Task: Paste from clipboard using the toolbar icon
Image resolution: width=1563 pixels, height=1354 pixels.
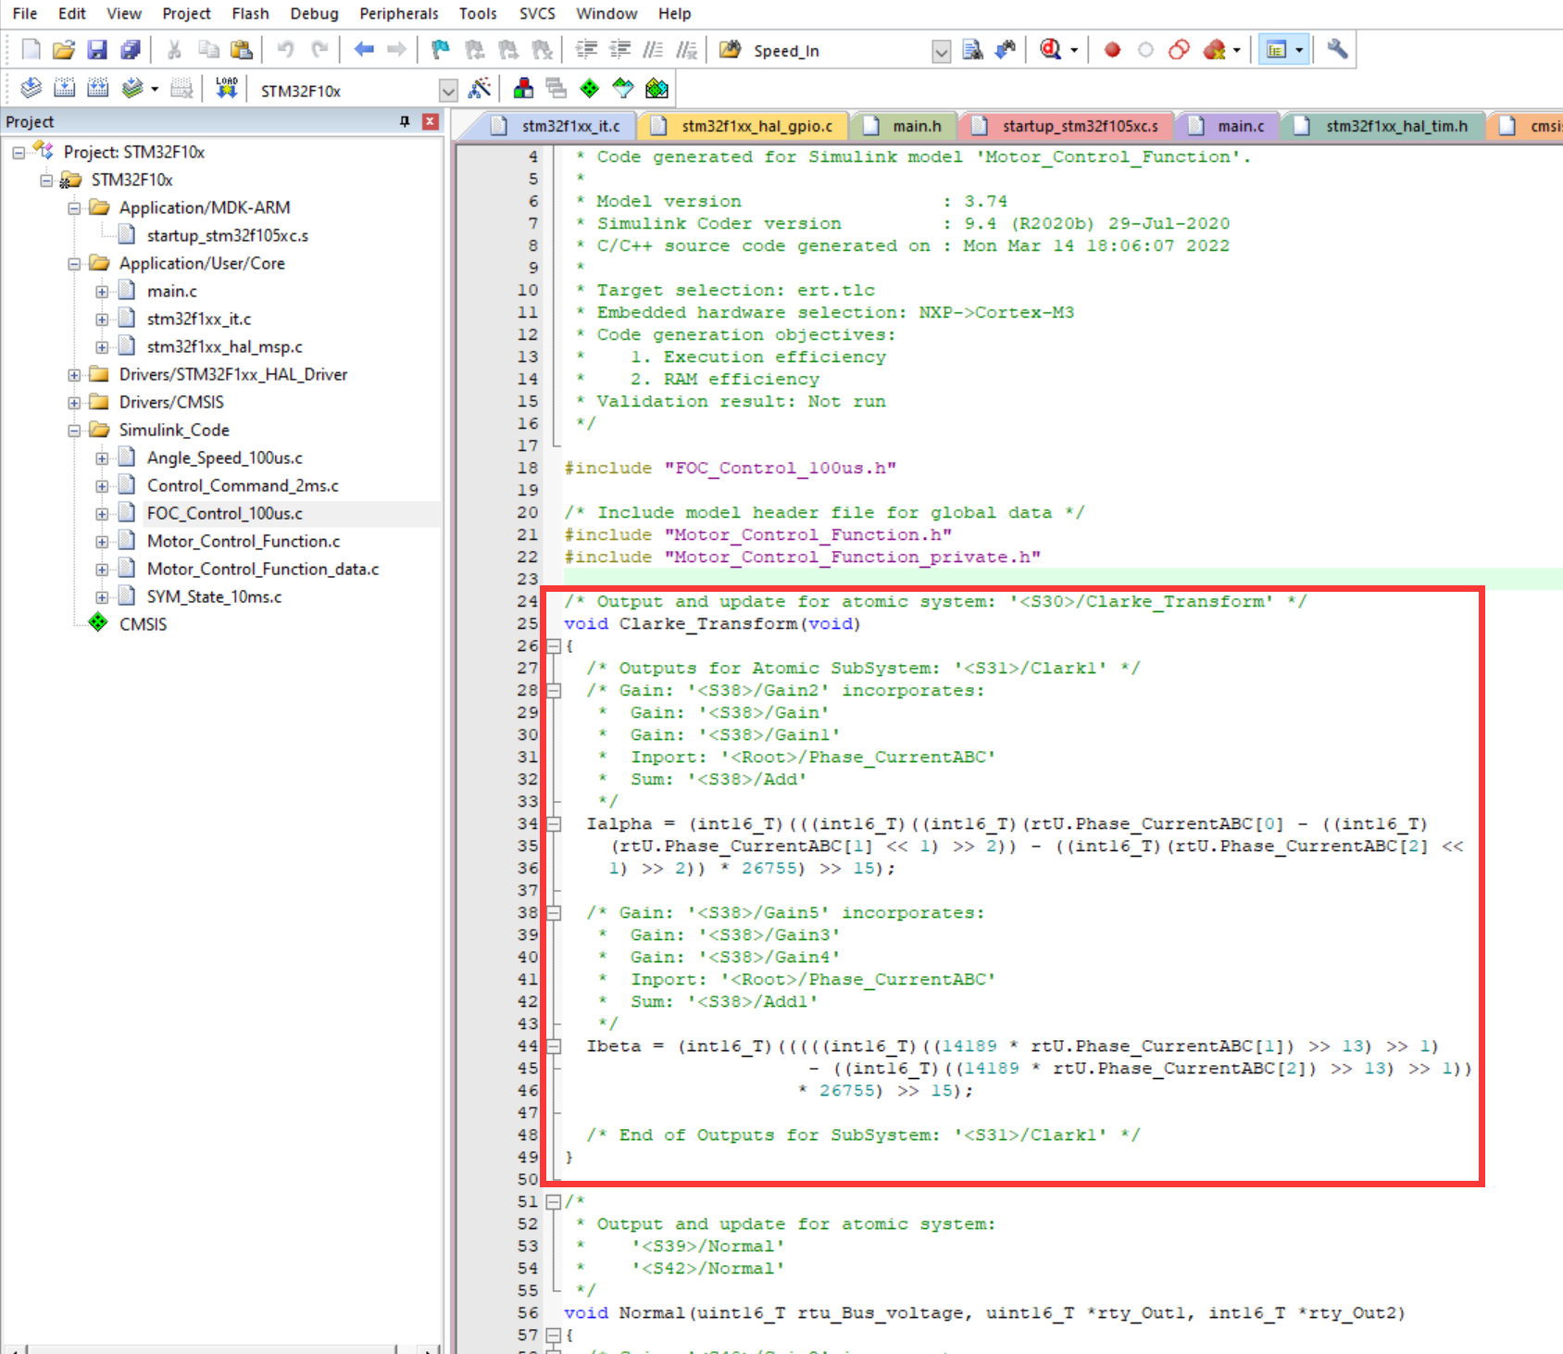Action: tap(242, 50)
